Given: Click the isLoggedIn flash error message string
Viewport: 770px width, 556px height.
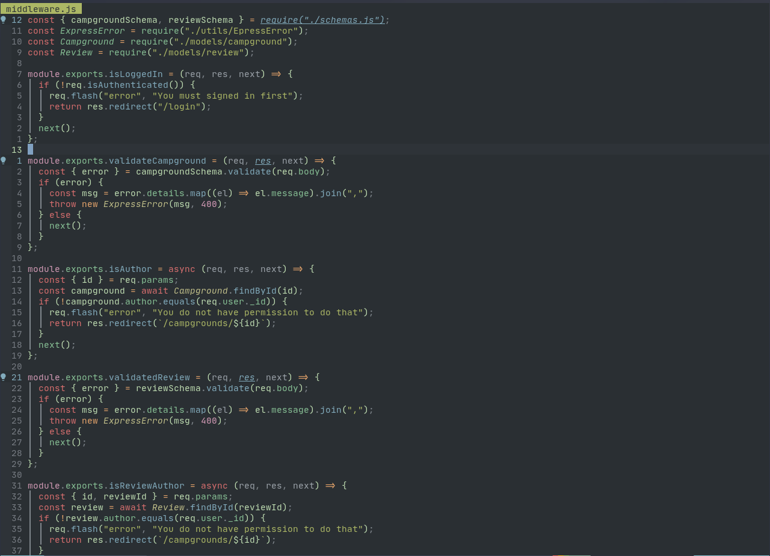Looking at the screenshot, I should coord(223,95).
